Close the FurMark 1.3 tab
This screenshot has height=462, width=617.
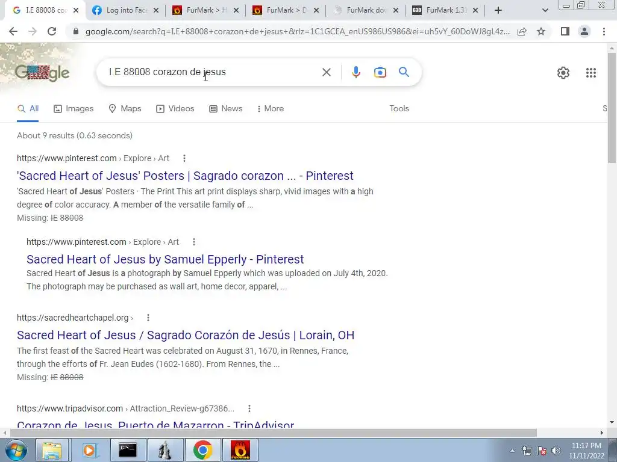pos(475,11)
